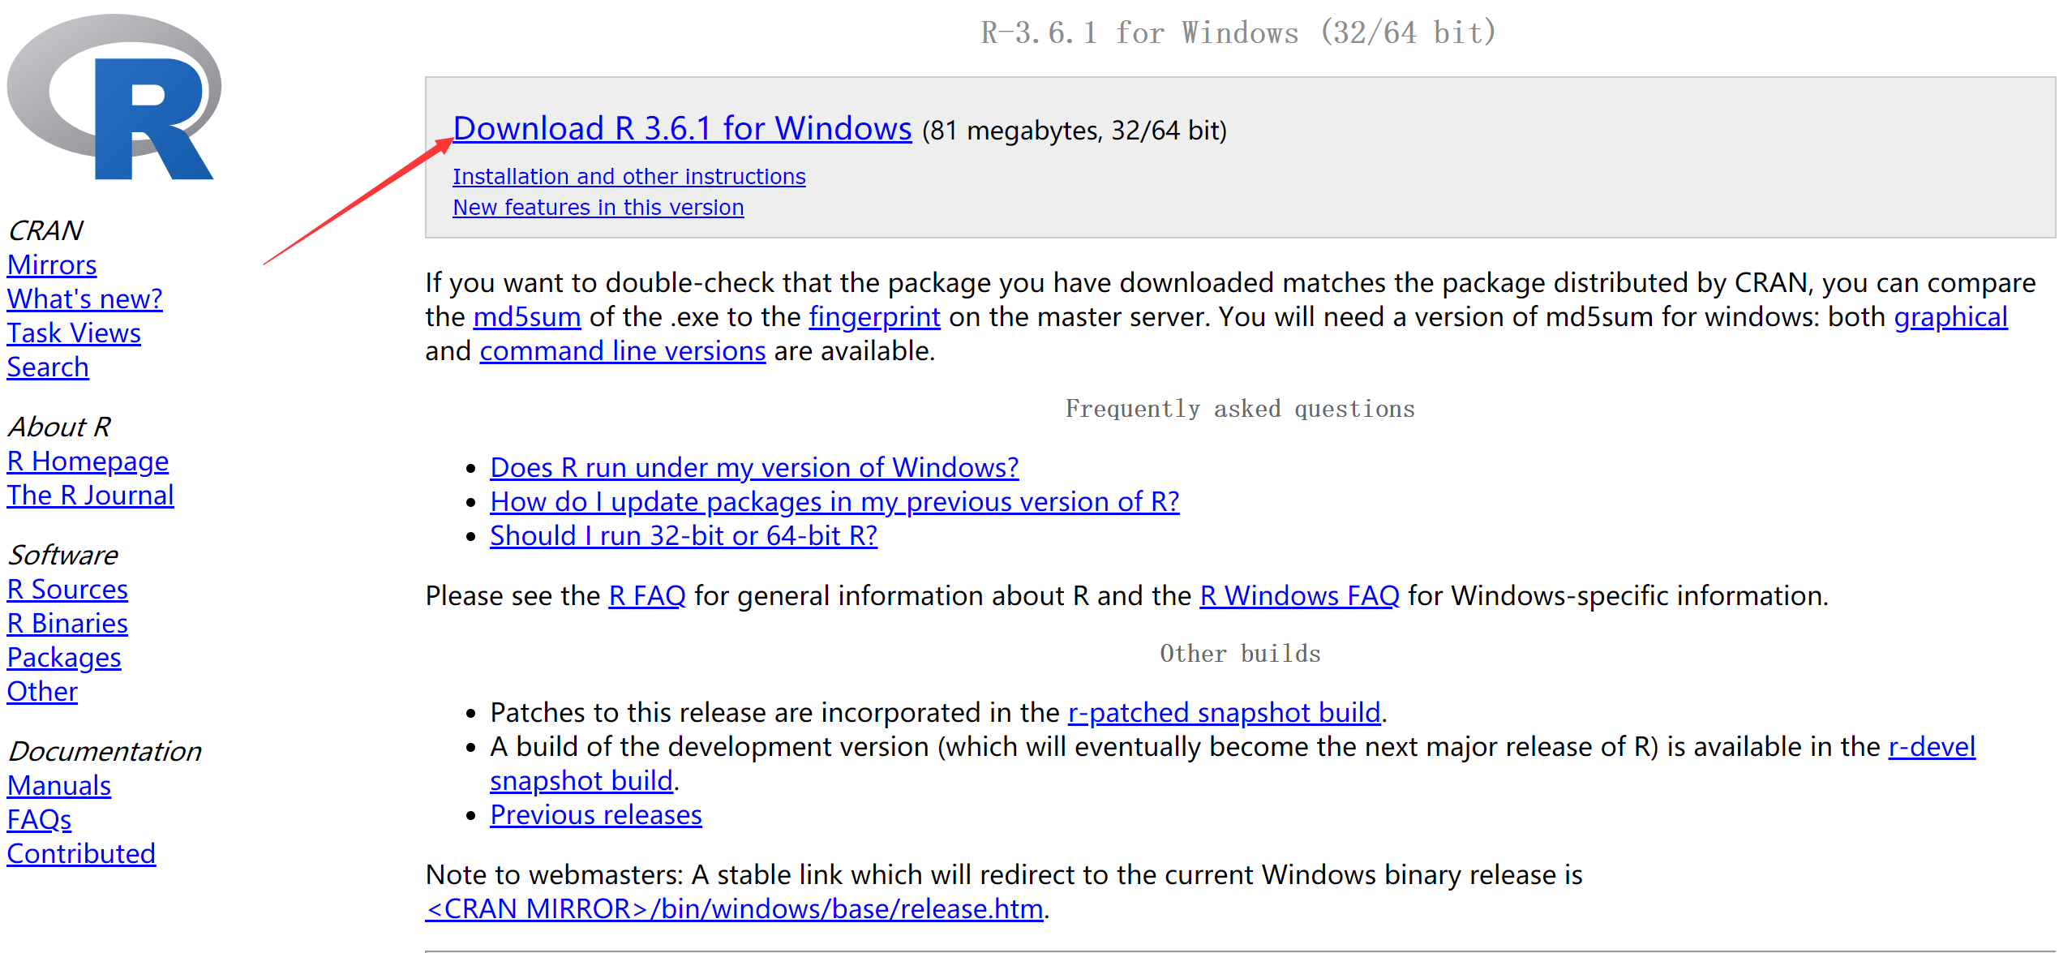This screenshot has width=2059, height=953.
Task: Click the md5sum link
Action: coord(527,317)
